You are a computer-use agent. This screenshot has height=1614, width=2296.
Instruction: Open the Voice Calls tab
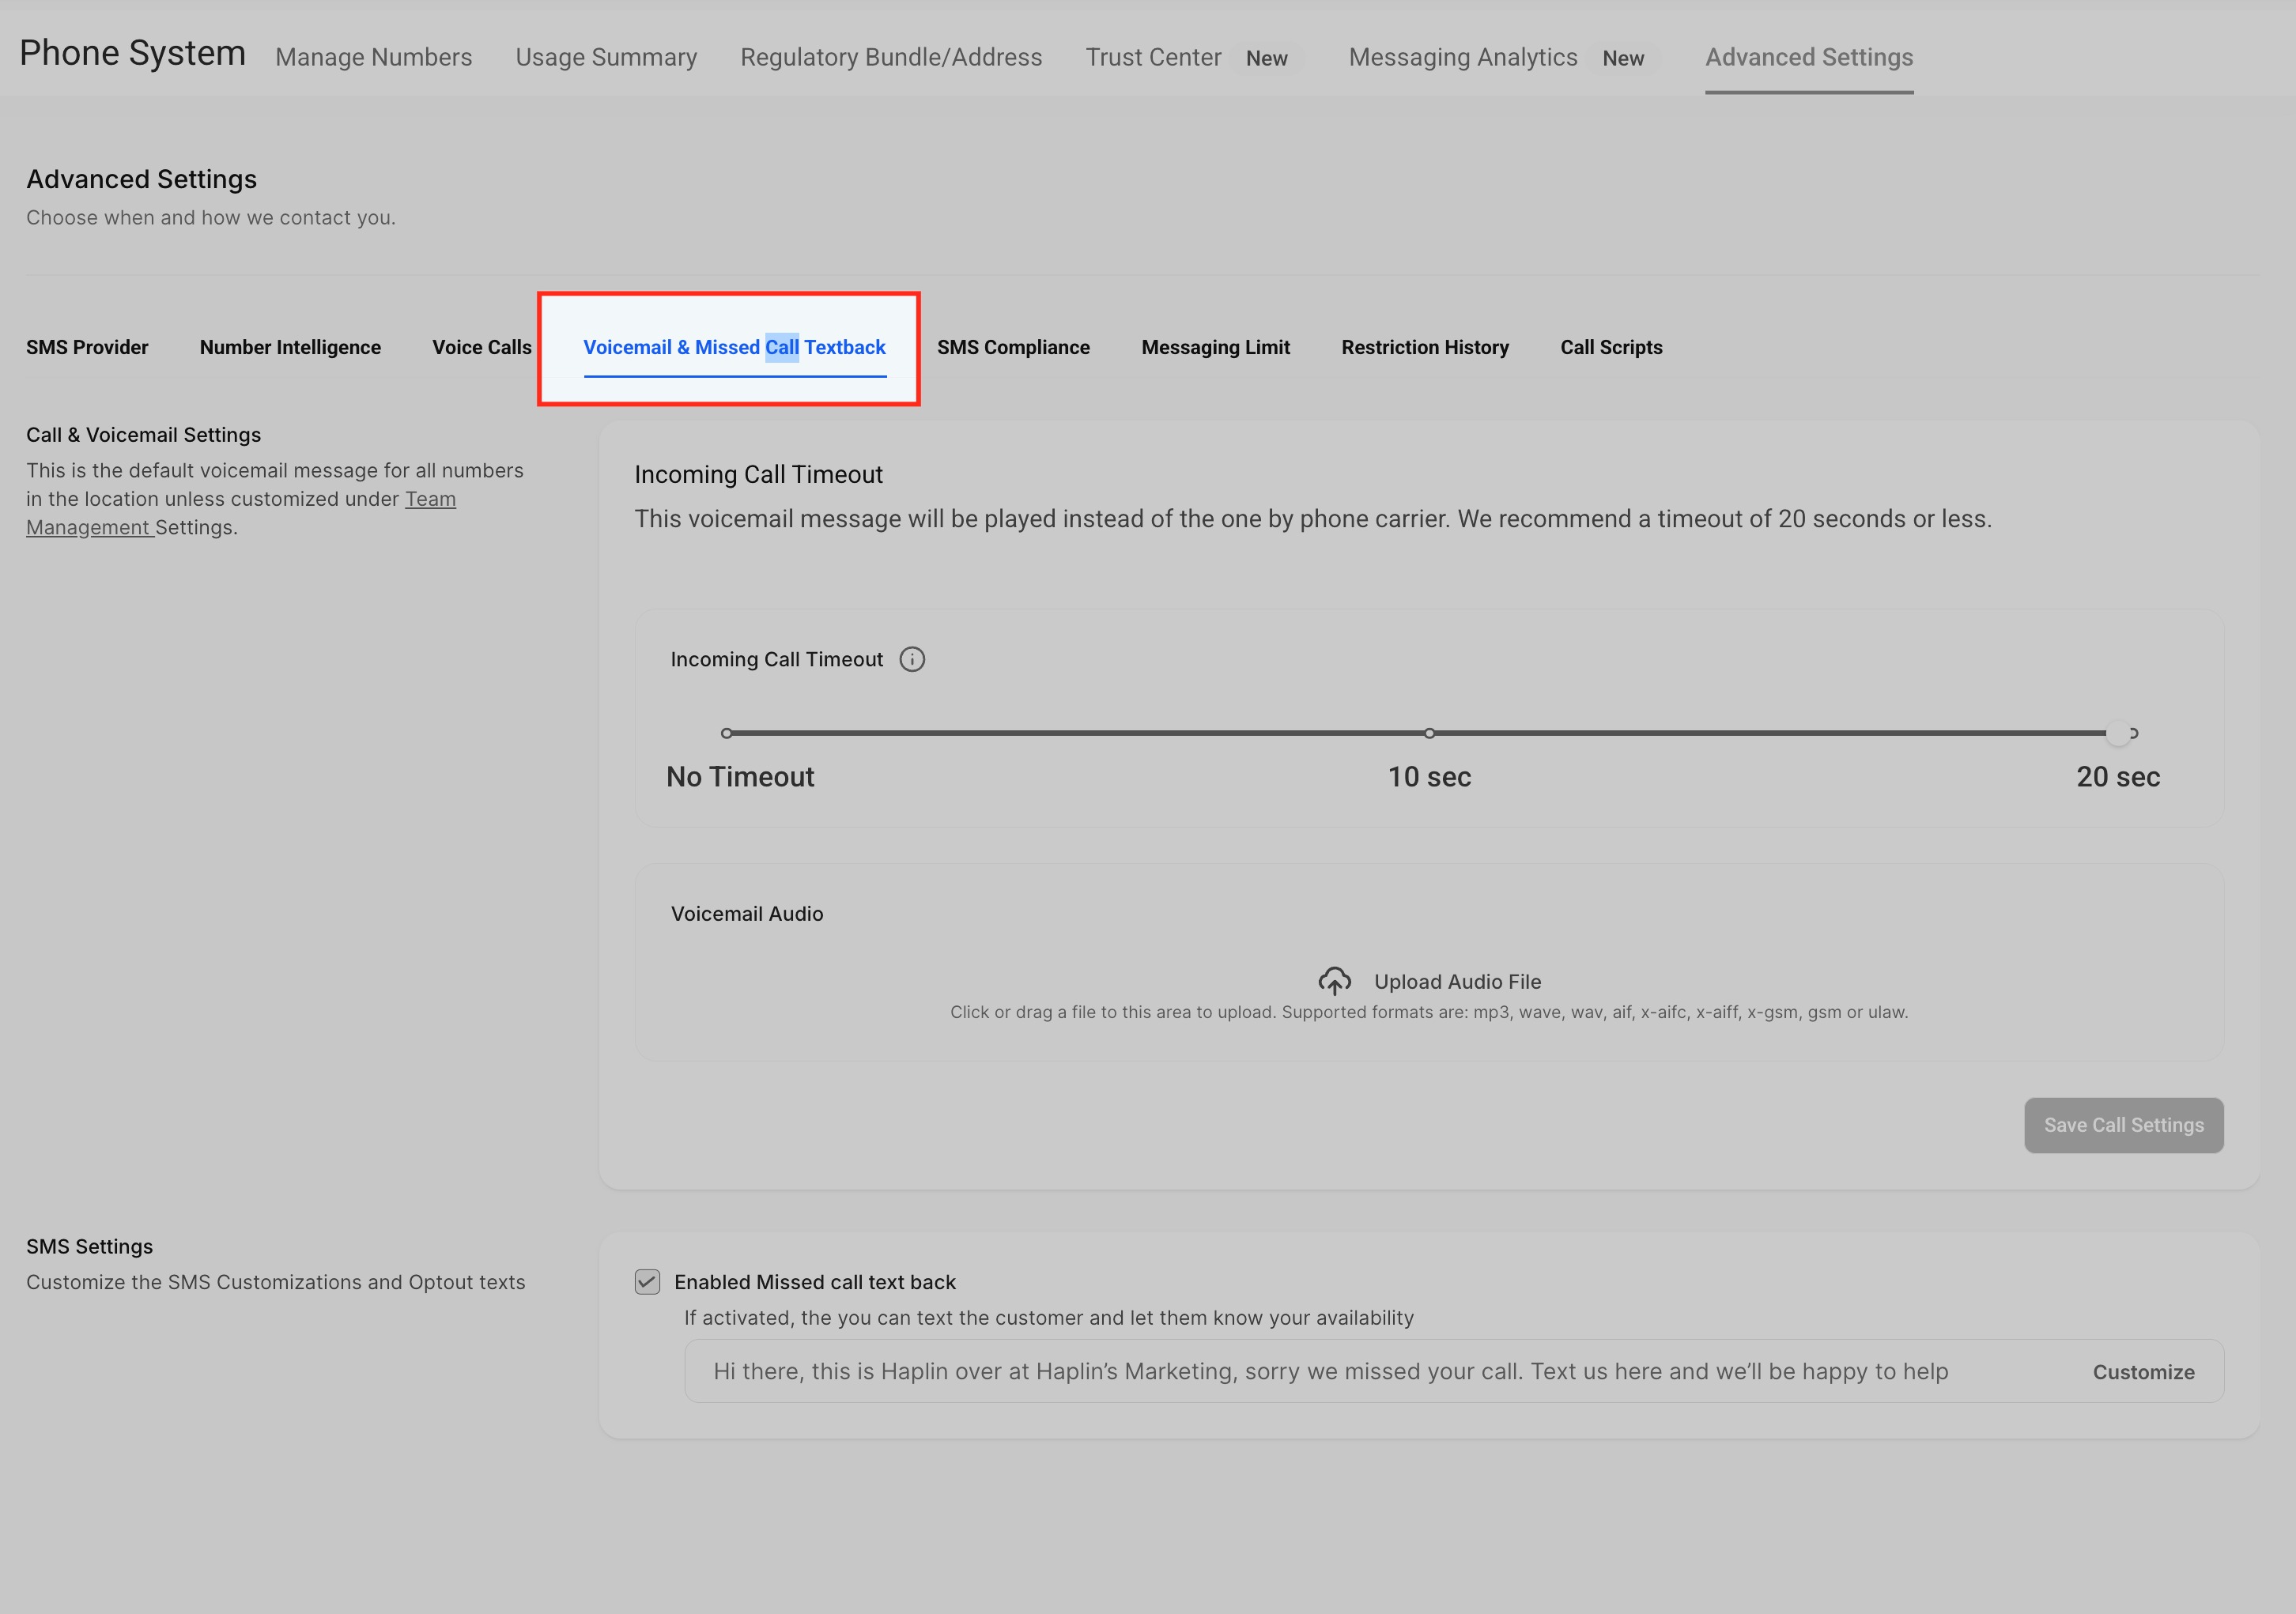click(x=481, y=347)
